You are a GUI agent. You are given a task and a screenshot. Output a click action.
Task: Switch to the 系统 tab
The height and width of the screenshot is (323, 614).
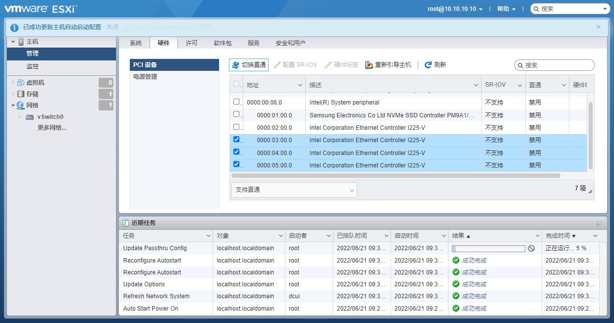click(x=135, y=43)
